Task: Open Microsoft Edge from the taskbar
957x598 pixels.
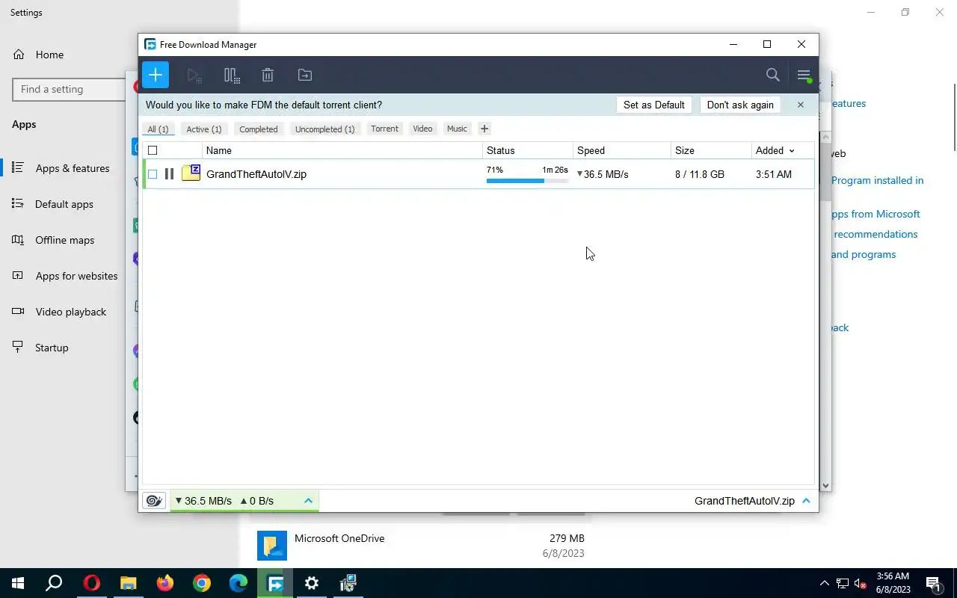Action: click(238, 583)
